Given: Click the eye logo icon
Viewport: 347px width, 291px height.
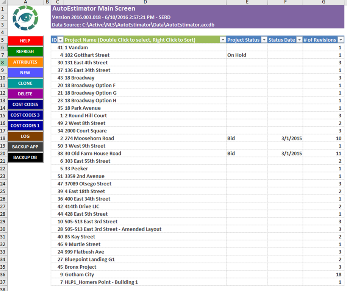Looking at the screenshot, I should pos(25,18).
